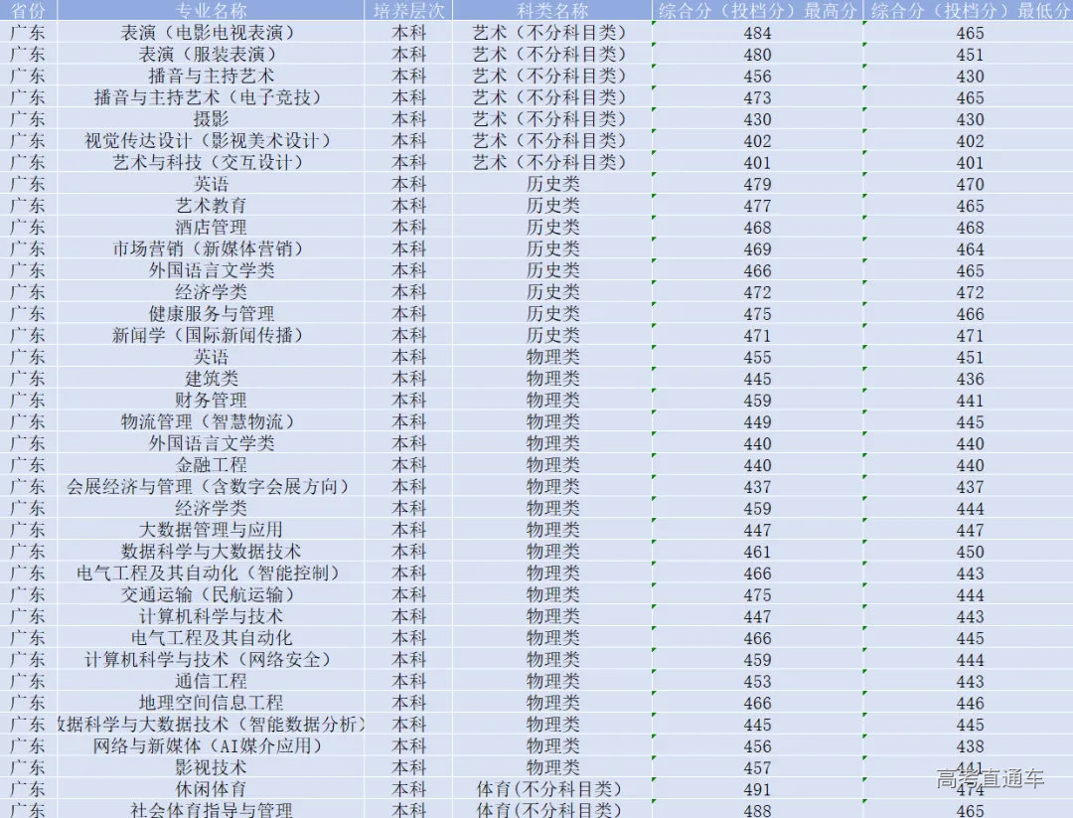The image size is (1073, 818).
Task: Click the 最高分 column header
Action: click(x=757, y=11)
